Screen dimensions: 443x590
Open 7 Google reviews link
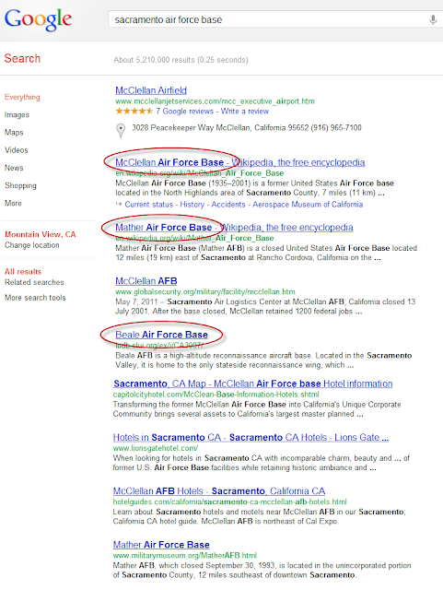pos(184,111)
